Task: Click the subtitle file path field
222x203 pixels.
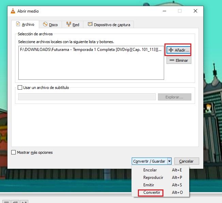Action: coord(87,97)
